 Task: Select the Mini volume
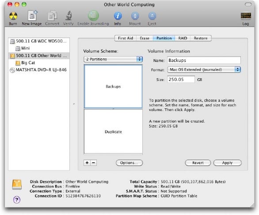click(39, 48)
